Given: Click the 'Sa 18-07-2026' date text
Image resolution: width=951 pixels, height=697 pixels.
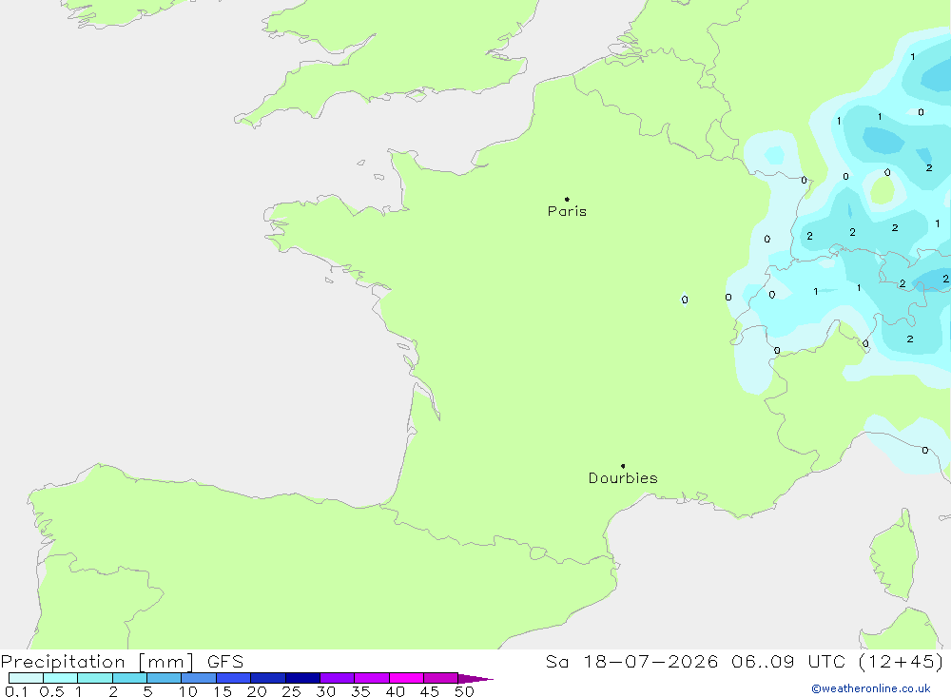Looking at the screenshot, I should coord(632,661).
